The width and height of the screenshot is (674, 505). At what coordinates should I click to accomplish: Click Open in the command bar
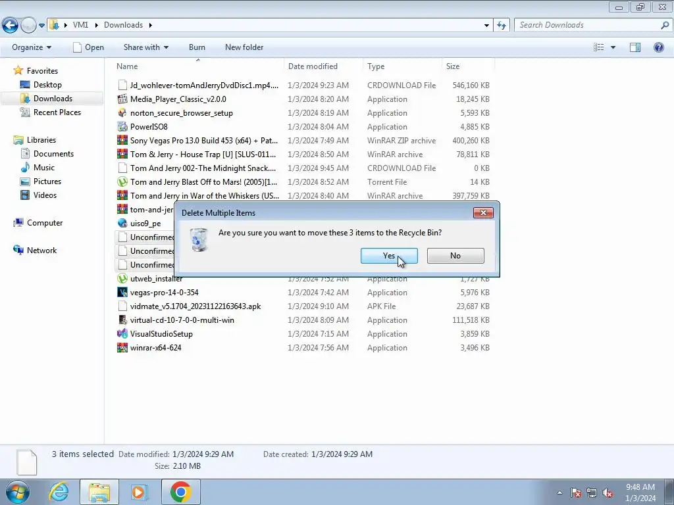point(89,47)
